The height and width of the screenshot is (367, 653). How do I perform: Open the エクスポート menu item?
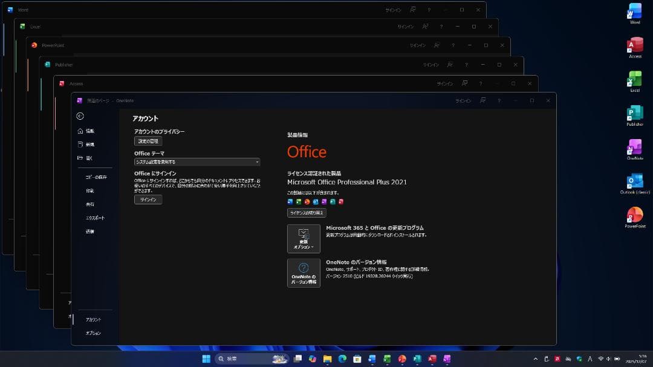pyautogui.click(x=96, y=218)
